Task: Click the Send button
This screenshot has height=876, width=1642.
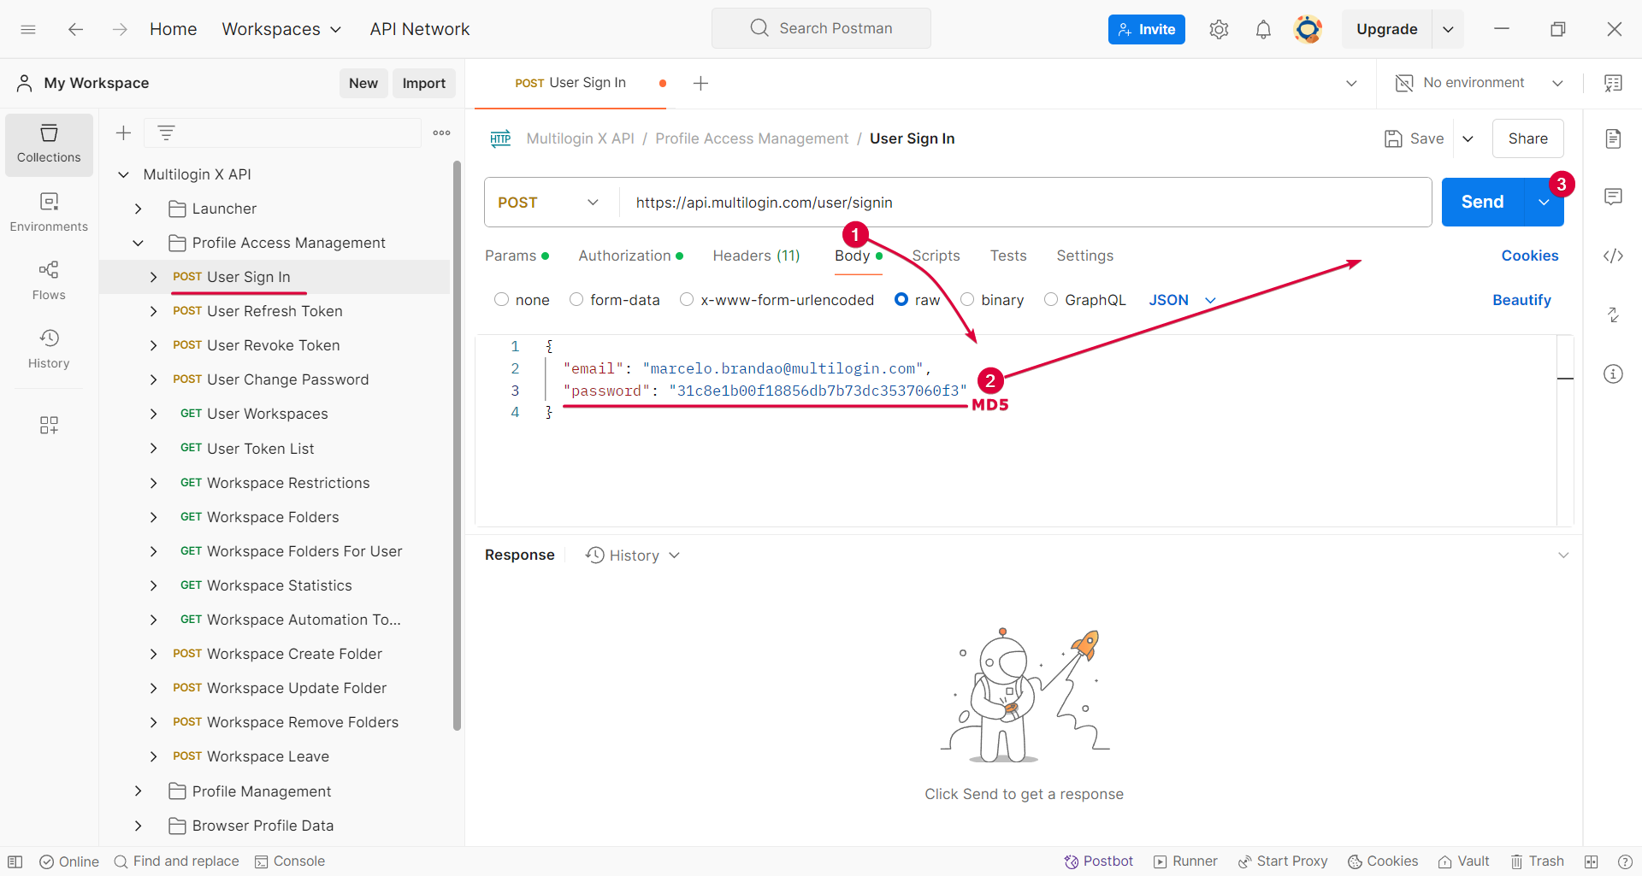Action: pyautogui.click(x=1482, y=202)
